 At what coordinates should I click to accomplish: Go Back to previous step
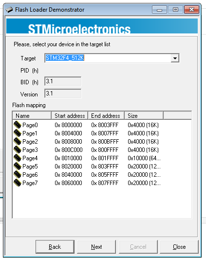coord(55,247)
